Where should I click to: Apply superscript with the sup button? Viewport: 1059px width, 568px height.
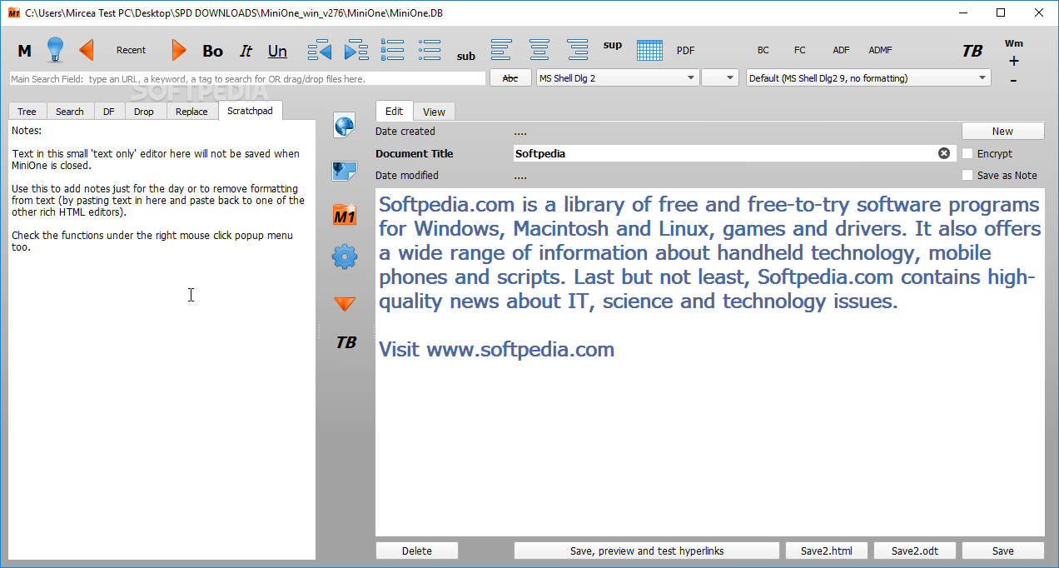[x=613, y=45]
